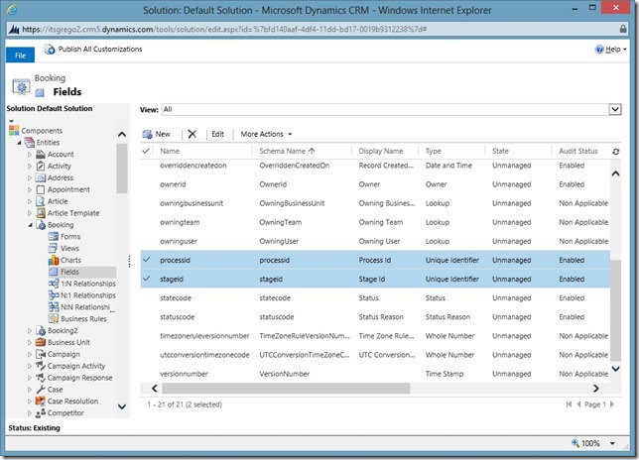This screenshot has height=460, width=639.
Task: Toggle the select-all checkbox in grid header
Action: [x=147, y=151]
